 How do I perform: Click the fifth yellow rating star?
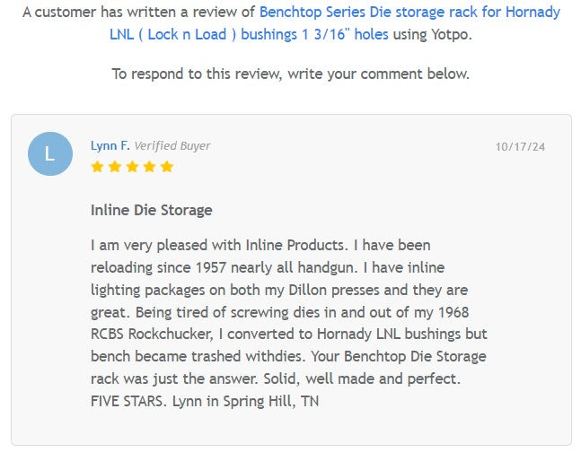pyautogui.click(x=166, y=167)
